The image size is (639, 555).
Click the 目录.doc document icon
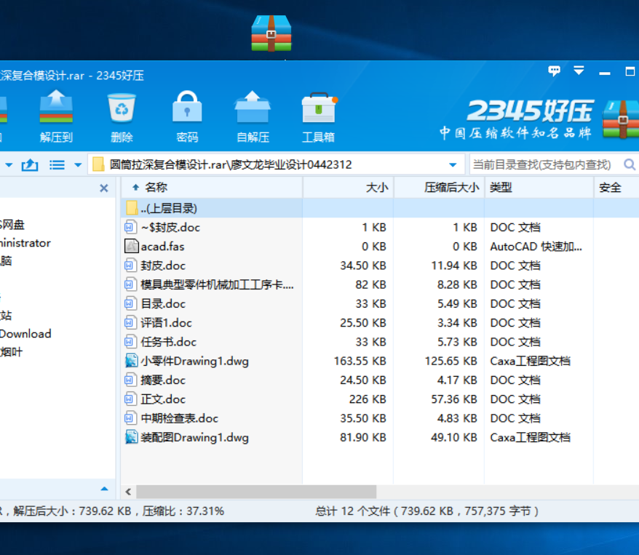(130, 303)
